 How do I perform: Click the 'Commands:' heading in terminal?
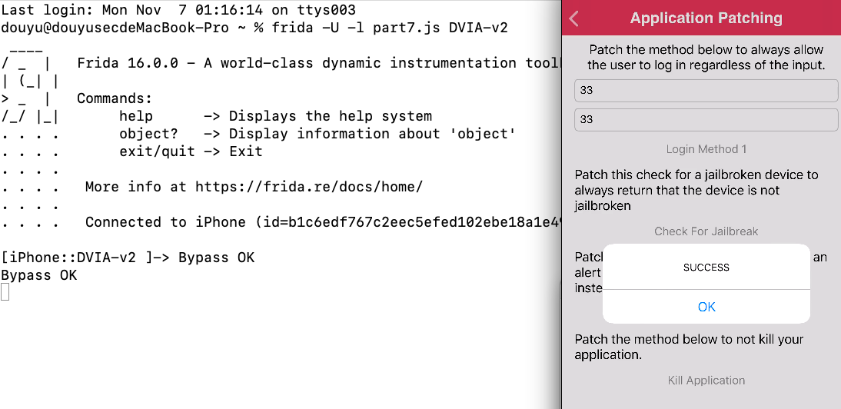click(115, 98)
